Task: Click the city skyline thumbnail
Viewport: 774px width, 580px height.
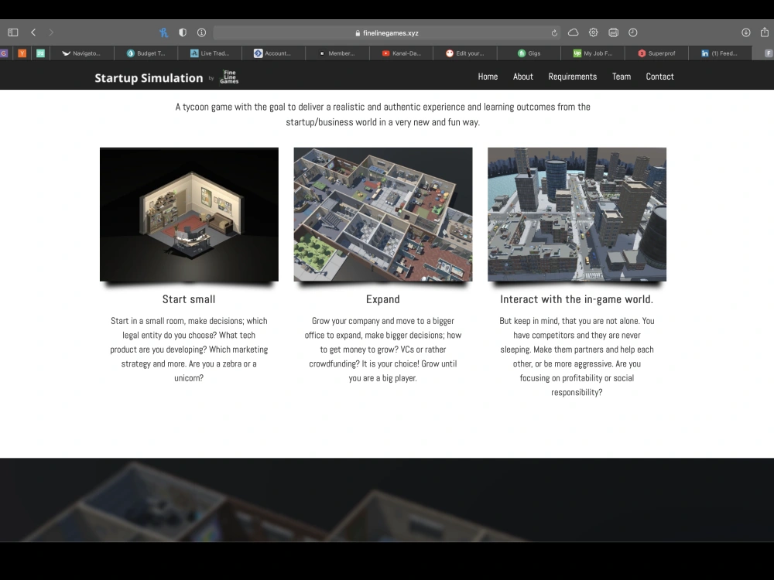Action: [577, 214]
